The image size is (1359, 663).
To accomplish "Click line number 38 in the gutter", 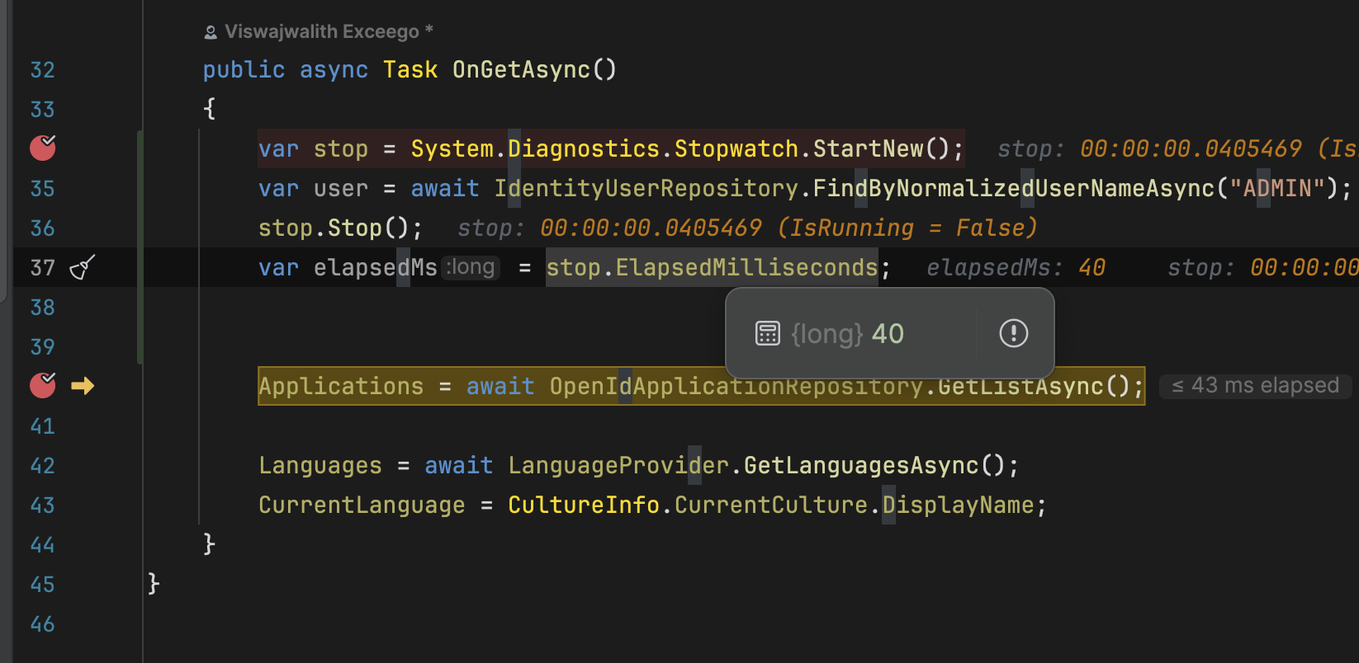I will (42, 308).
